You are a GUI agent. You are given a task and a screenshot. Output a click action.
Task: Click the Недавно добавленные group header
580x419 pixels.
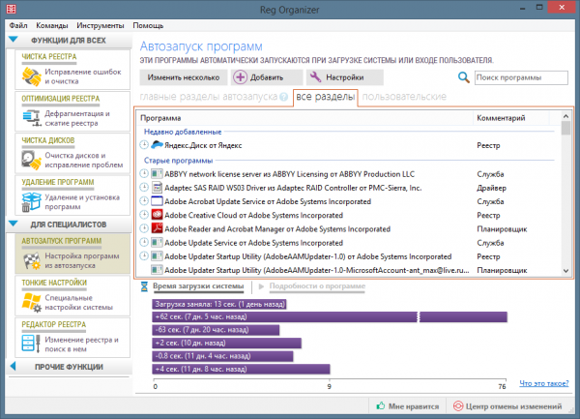(x=183, y=132)
